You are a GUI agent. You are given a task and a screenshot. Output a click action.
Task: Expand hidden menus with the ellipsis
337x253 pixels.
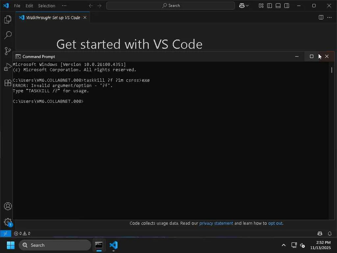(x=64, y=6)
